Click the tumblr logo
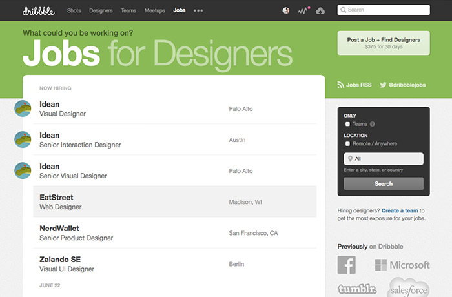Image resolution: width=452 pixels, height=297 pixels. [x=357, y=289]
